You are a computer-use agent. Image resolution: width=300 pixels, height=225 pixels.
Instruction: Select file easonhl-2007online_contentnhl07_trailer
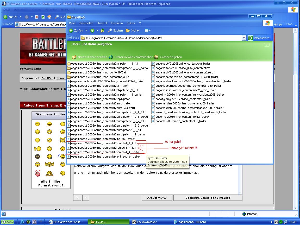coord(179,121)
